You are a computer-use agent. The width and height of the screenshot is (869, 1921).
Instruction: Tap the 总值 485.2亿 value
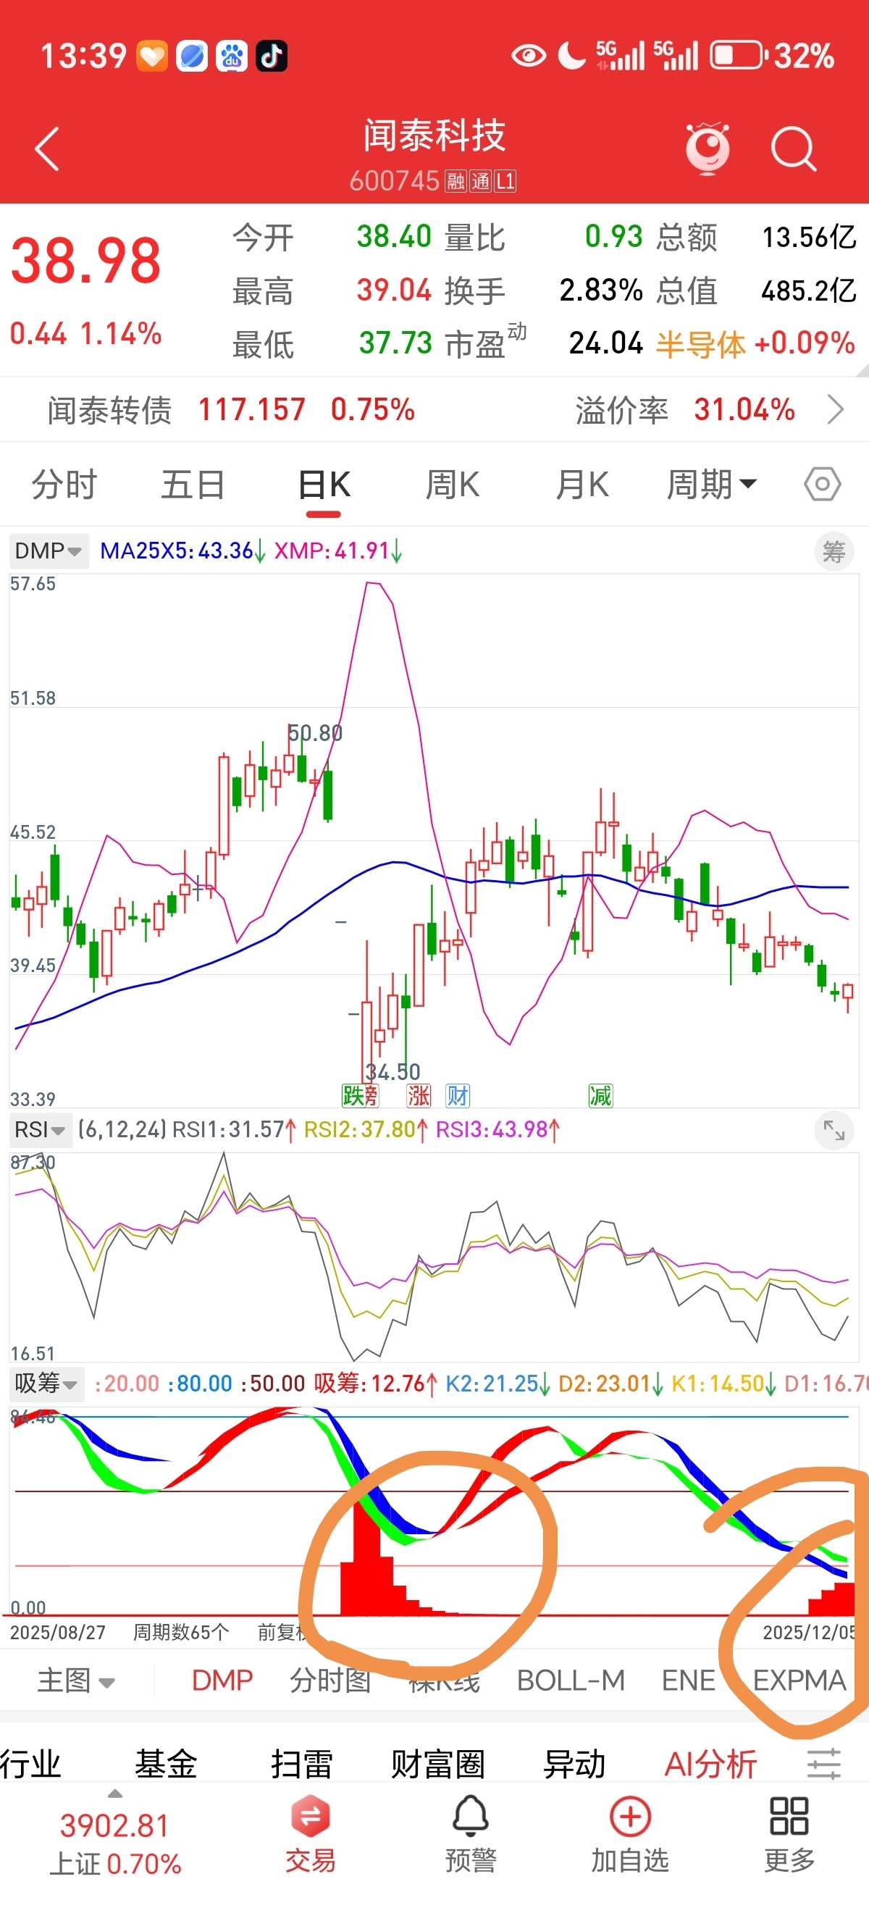coord(809,290)
